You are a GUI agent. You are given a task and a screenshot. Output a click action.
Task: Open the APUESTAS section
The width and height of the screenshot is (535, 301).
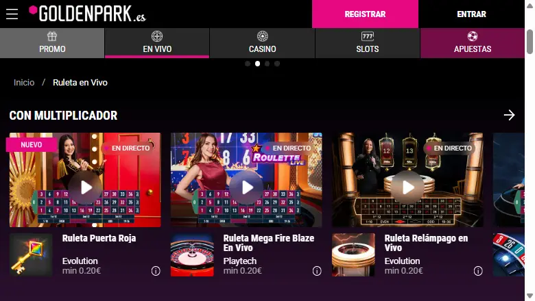coord(473,43)
